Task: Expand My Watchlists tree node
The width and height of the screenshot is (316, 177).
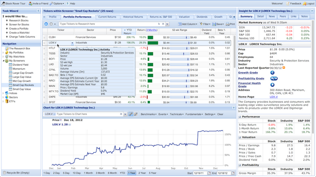Action: (3, 57)
